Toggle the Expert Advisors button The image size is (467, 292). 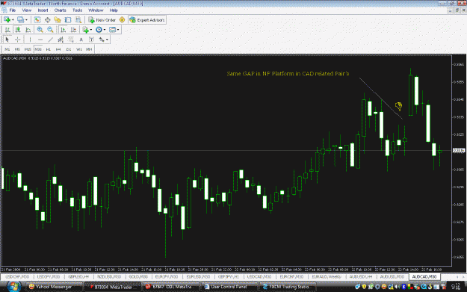(147, 20)
